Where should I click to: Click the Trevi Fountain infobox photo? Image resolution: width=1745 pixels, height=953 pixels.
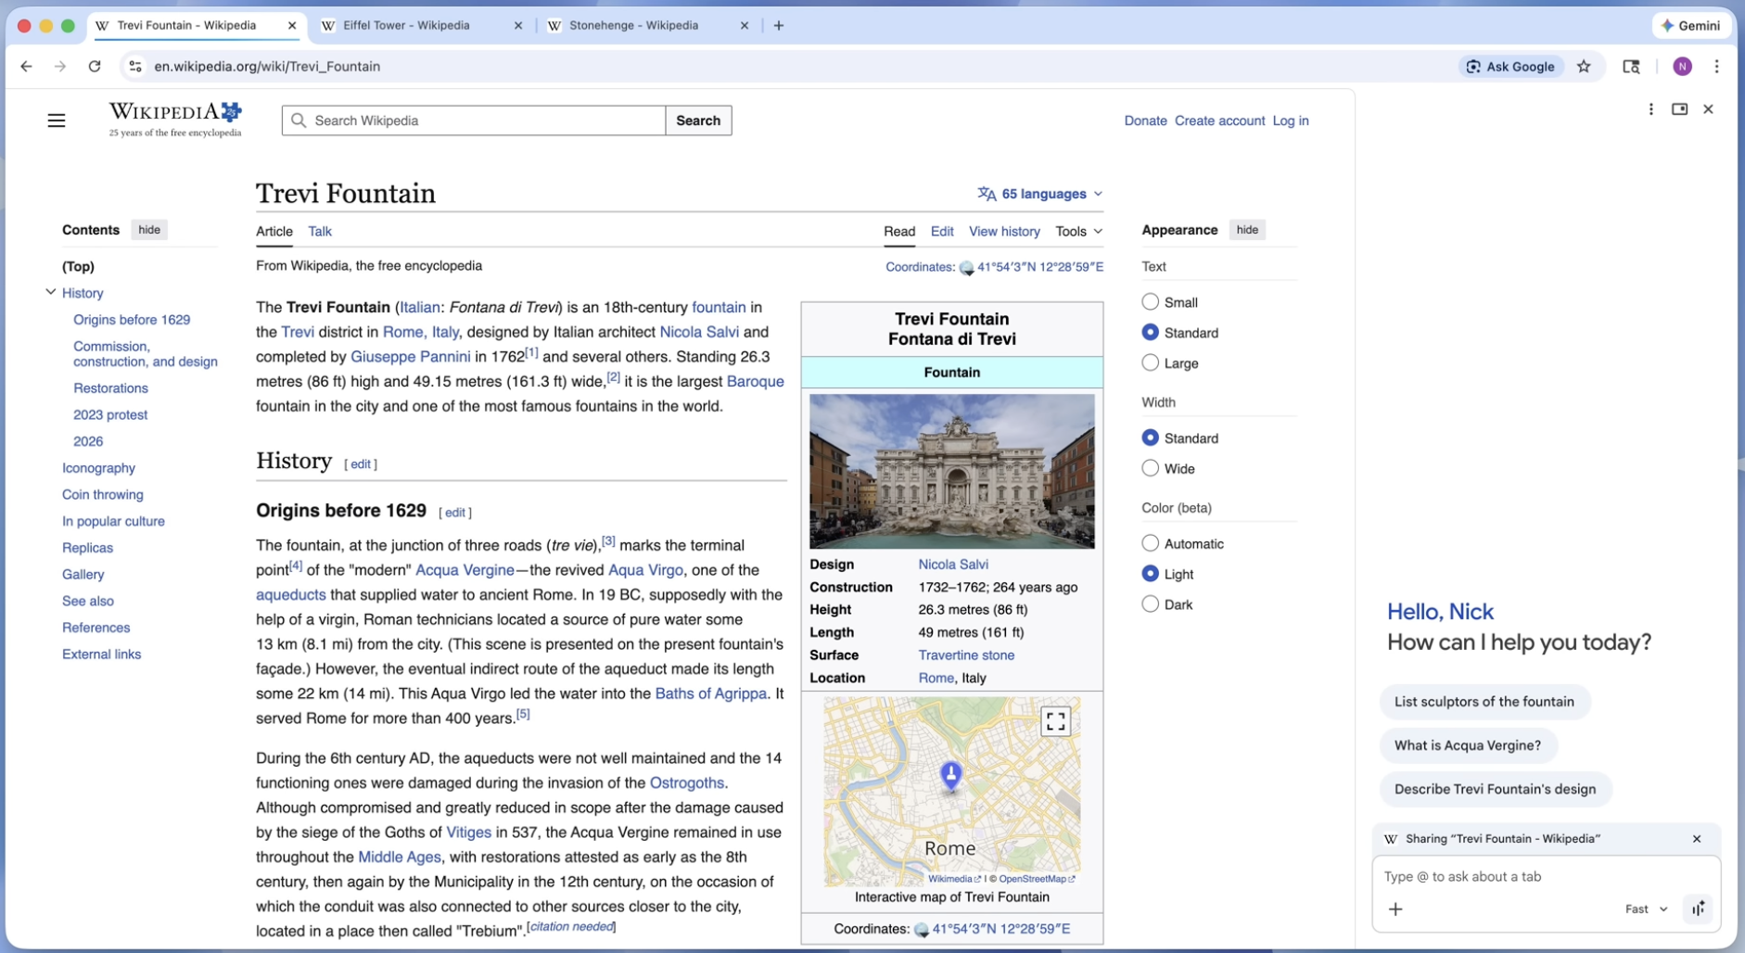pos(951,472)
